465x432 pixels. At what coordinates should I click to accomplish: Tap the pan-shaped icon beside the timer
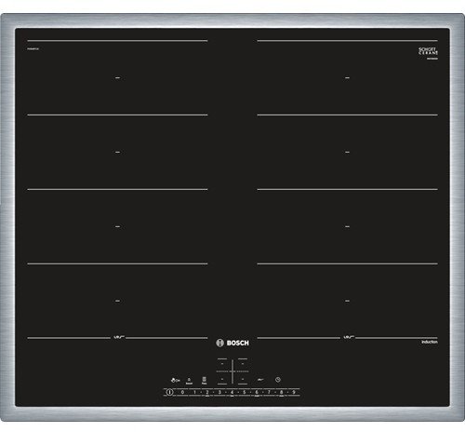point(260,380)
